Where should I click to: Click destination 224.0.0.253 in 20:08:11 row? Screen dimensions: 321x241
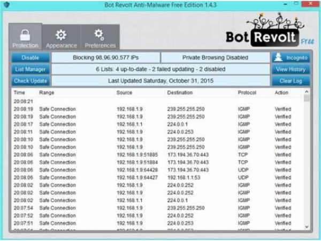(180, 132)
